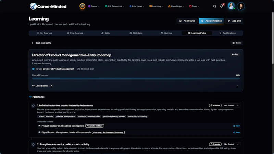Image resolution: width=274 pixels, height=154 pixels.
Task: Click the Coursera - Northwestern University badge
Action: (x=108, y=132)
